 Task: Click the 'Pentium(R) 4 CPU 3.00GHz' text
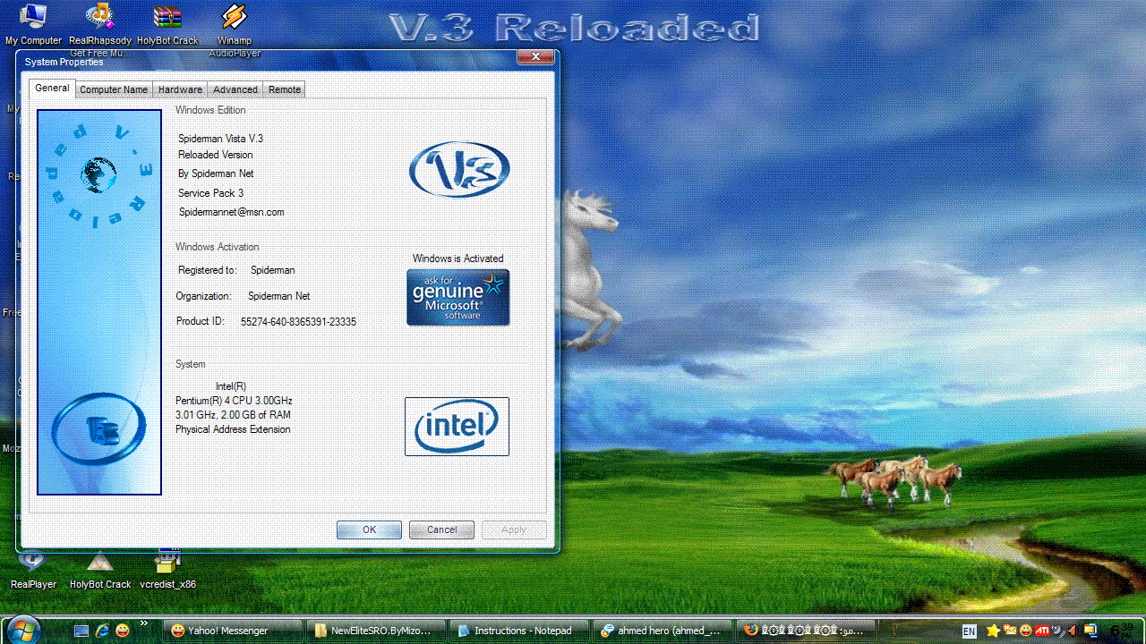click(234, 401)
